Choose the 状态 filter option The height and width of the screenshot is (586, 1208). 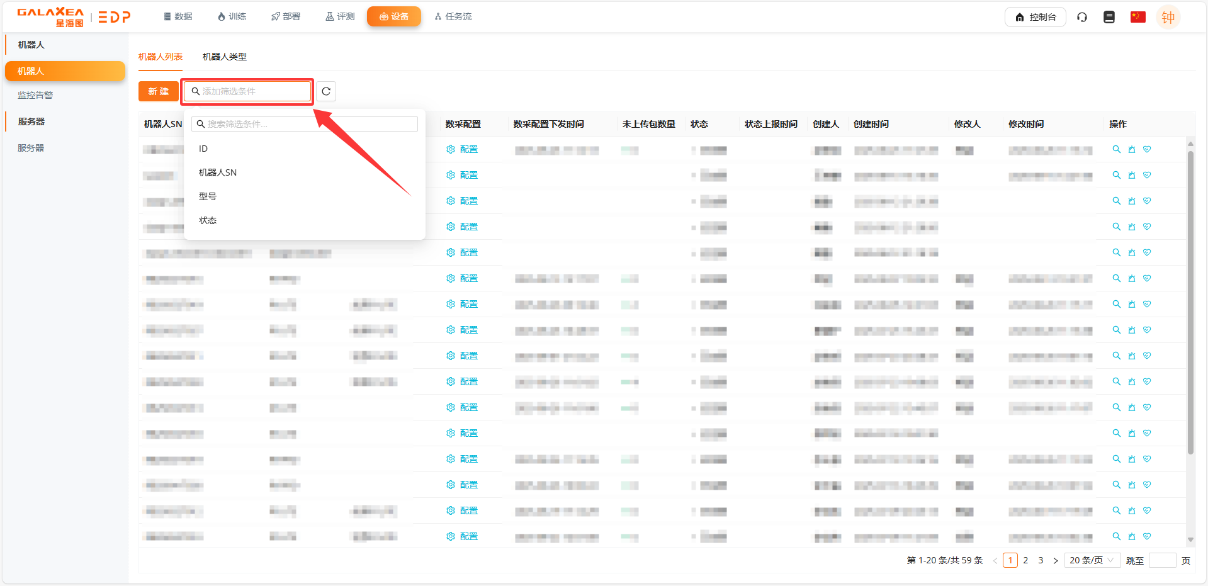208,220
